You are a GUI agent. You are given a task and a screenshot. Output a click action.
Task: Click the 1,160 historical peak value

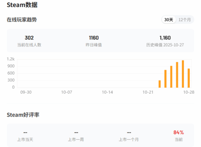point(165,38)
